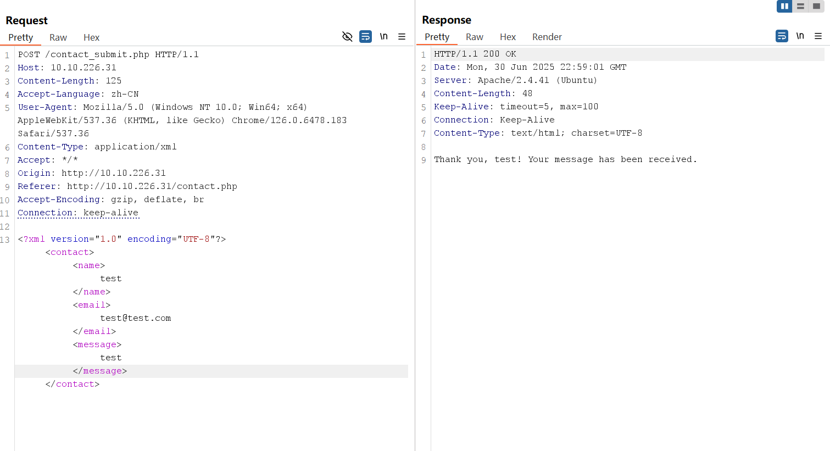The width and height of the screenshot is (830, 451).
Task: Select the side-by-side split layout icon
Action: tap(784, 6)
